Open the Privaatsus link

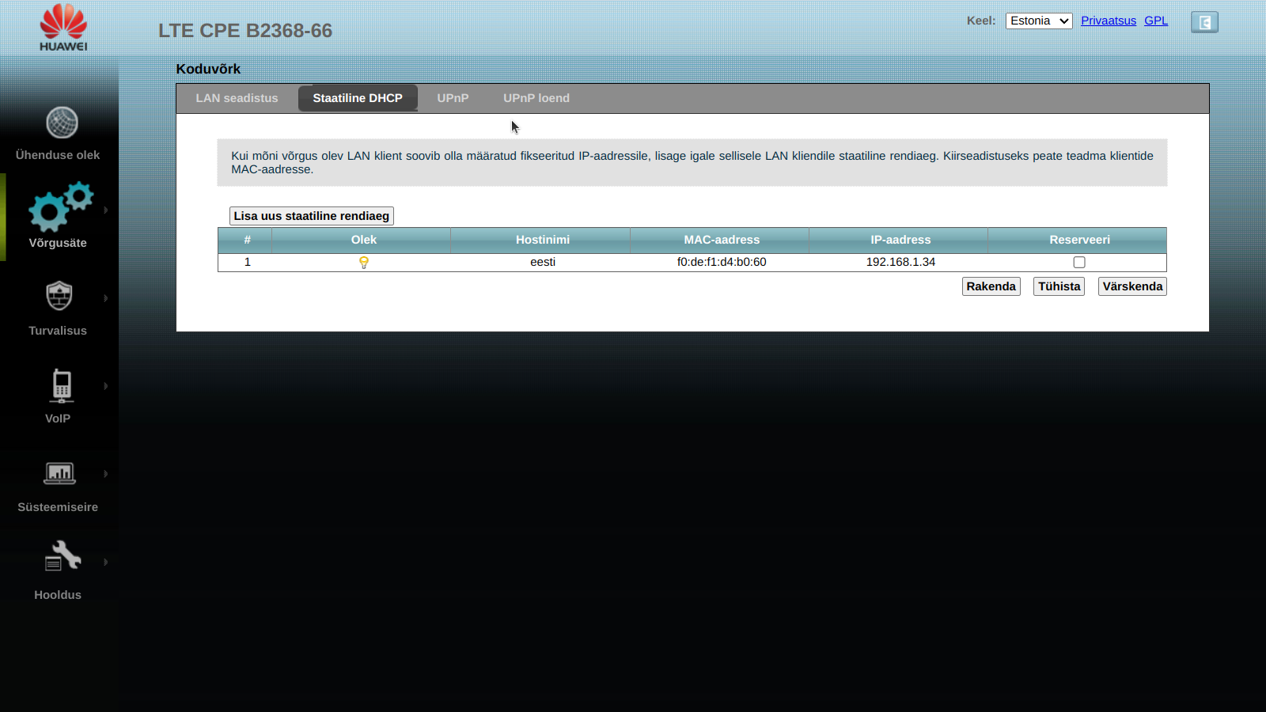(x=1109, y=21)
